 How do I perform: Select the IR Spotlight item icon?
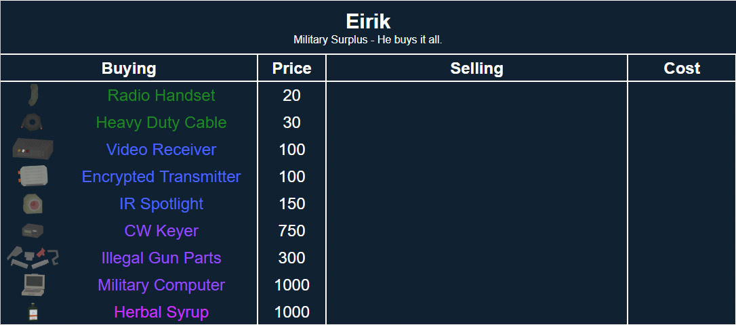(33, 204)
